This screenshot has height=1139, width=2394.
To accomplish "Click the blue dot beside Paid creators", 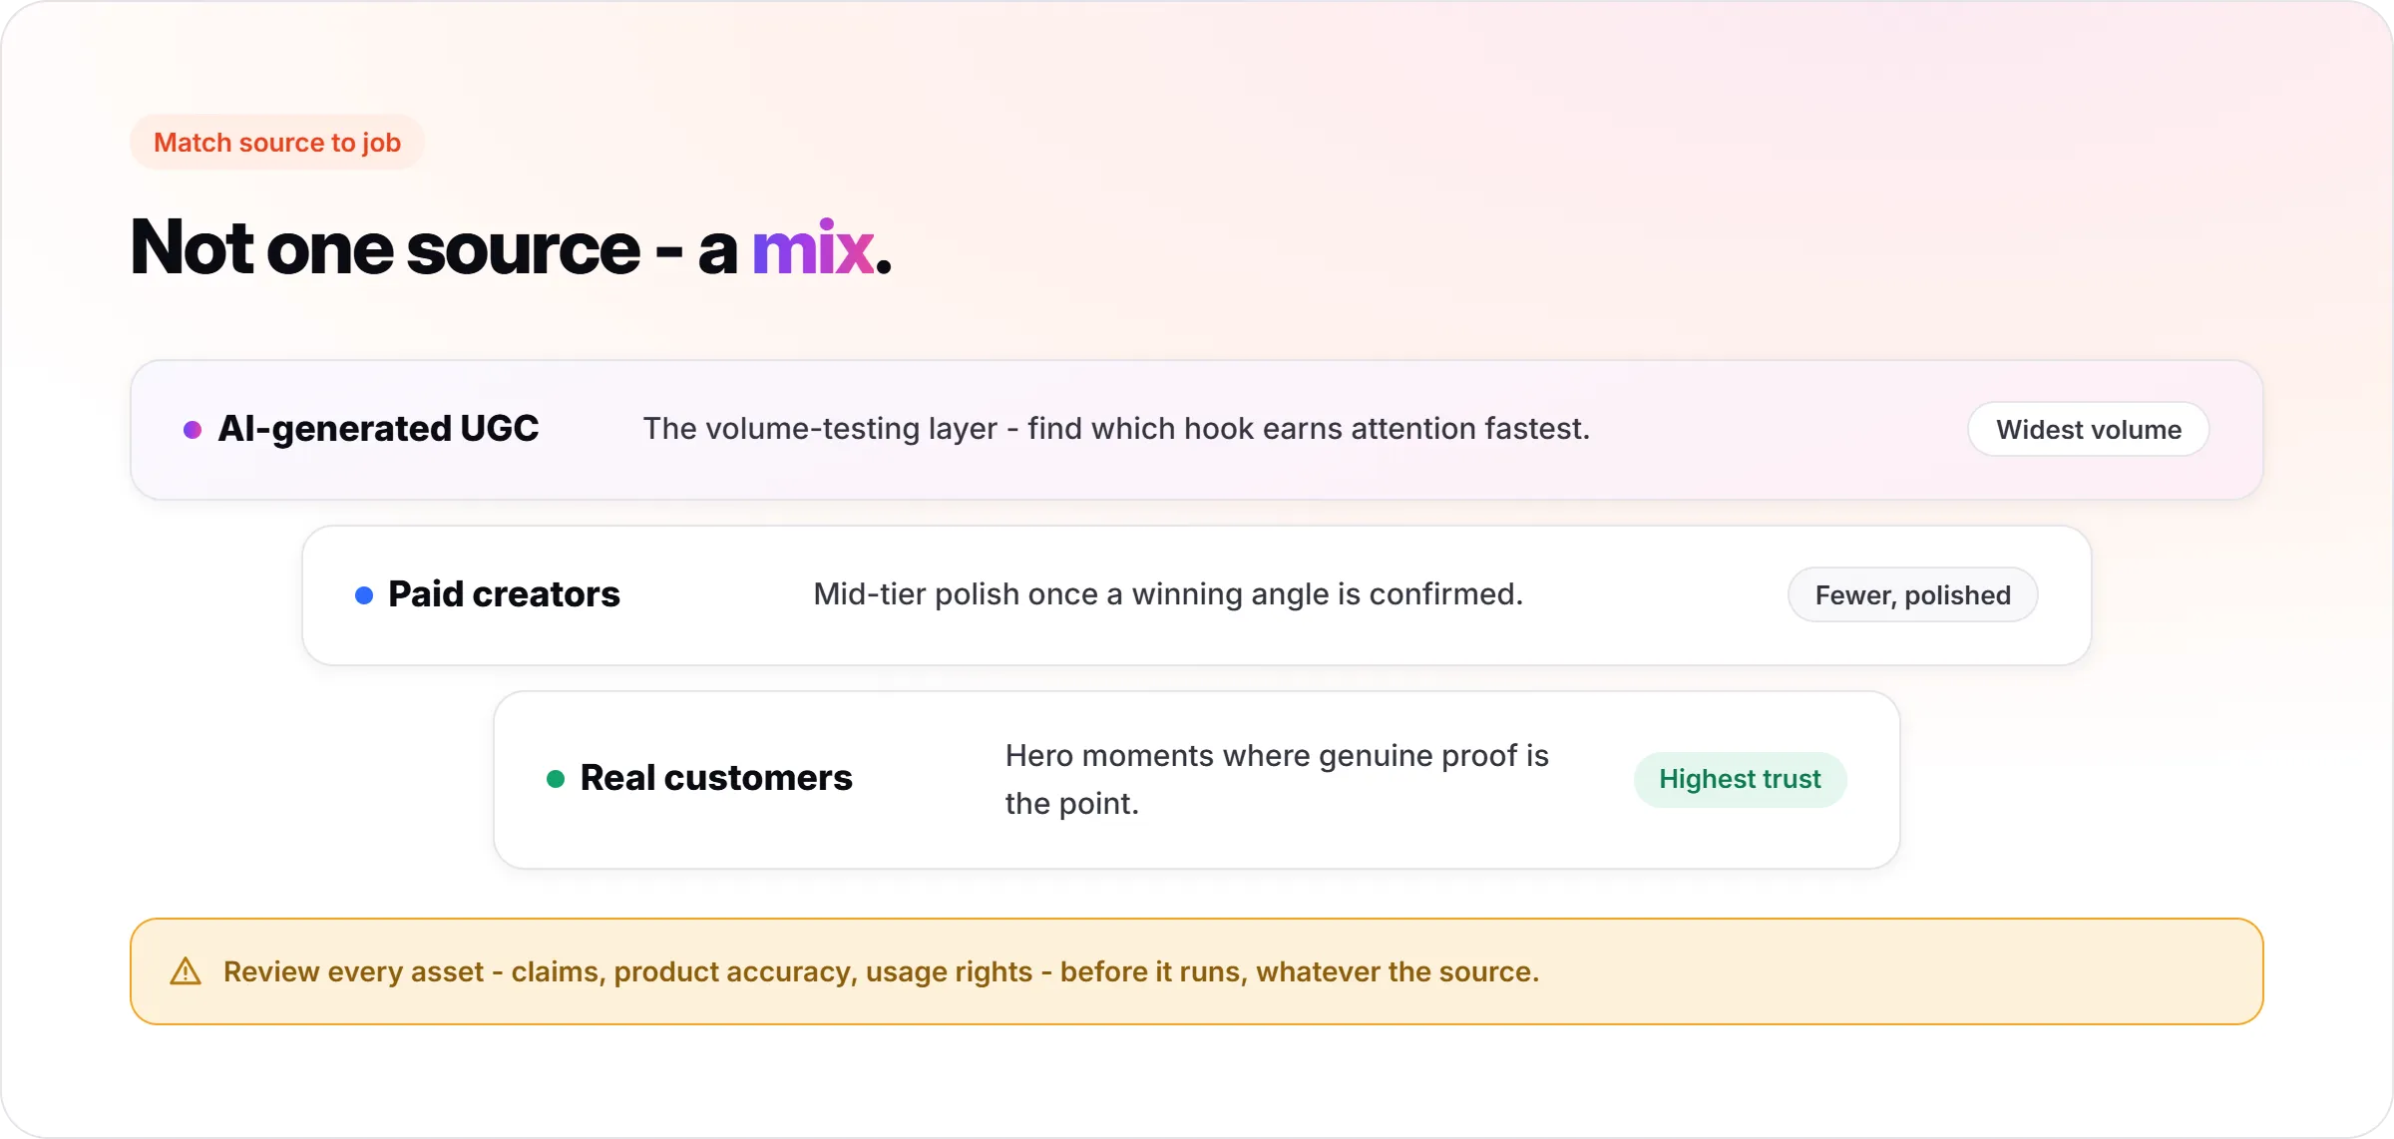I will pyautogui.click(x=364, y=595).
